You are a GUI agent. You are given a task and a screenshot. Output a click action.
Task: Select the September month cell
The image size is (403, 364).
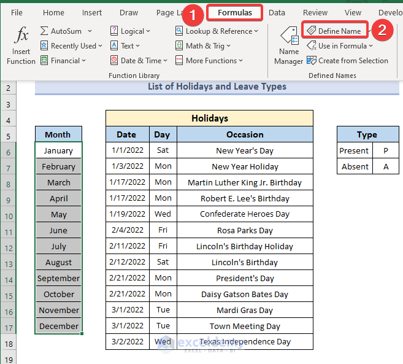point(59,278)
